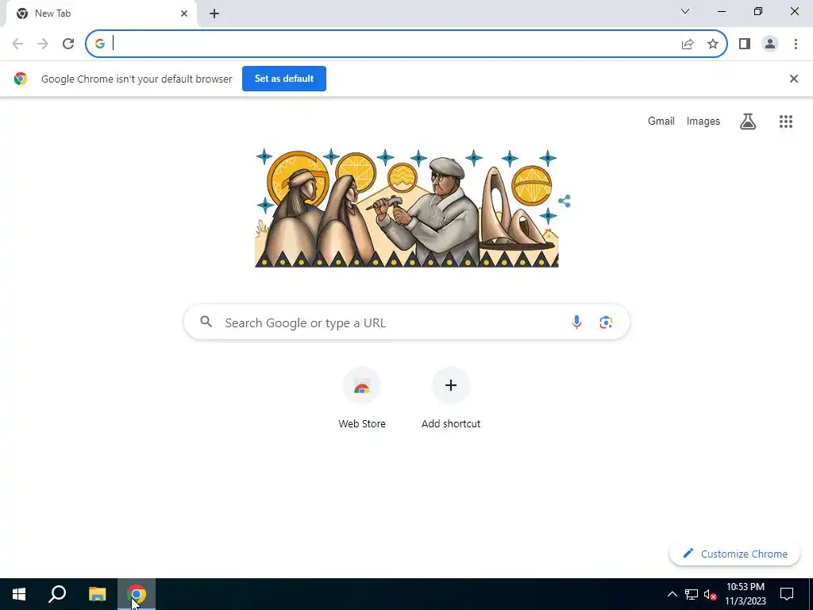The image size is (813, 610).
Task: Open a new tab with plus button
Action: (214, 14)
